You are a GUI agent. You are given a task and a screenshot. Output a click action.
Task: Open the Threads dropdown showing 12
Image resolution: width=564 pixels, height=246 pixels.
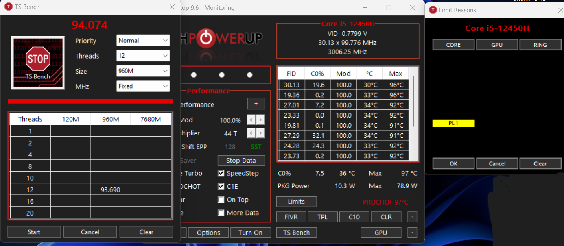[x=143, y=56]
